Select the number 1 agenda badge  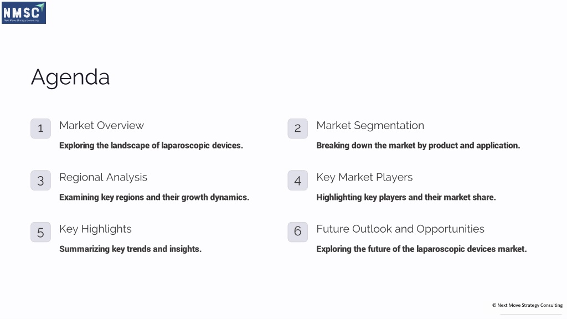pyautogui.click(x=40, y=128)
